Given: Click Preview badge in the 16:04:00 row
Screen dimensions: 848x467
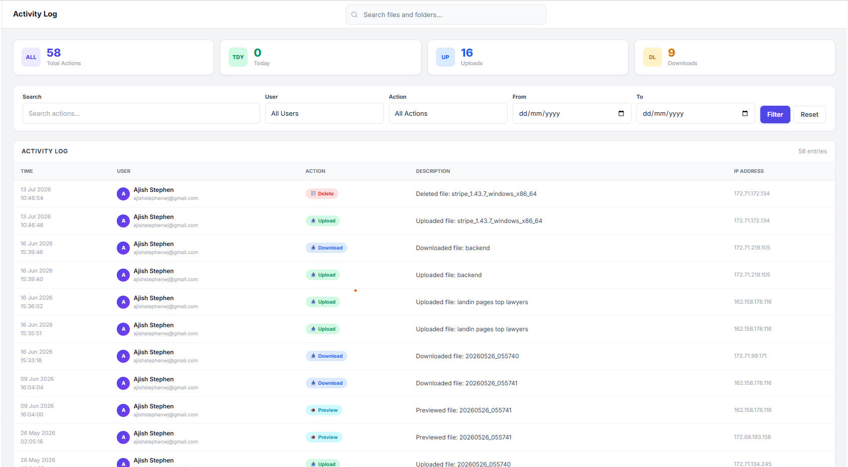Looking at the screenshot, I should pos(324,410).
